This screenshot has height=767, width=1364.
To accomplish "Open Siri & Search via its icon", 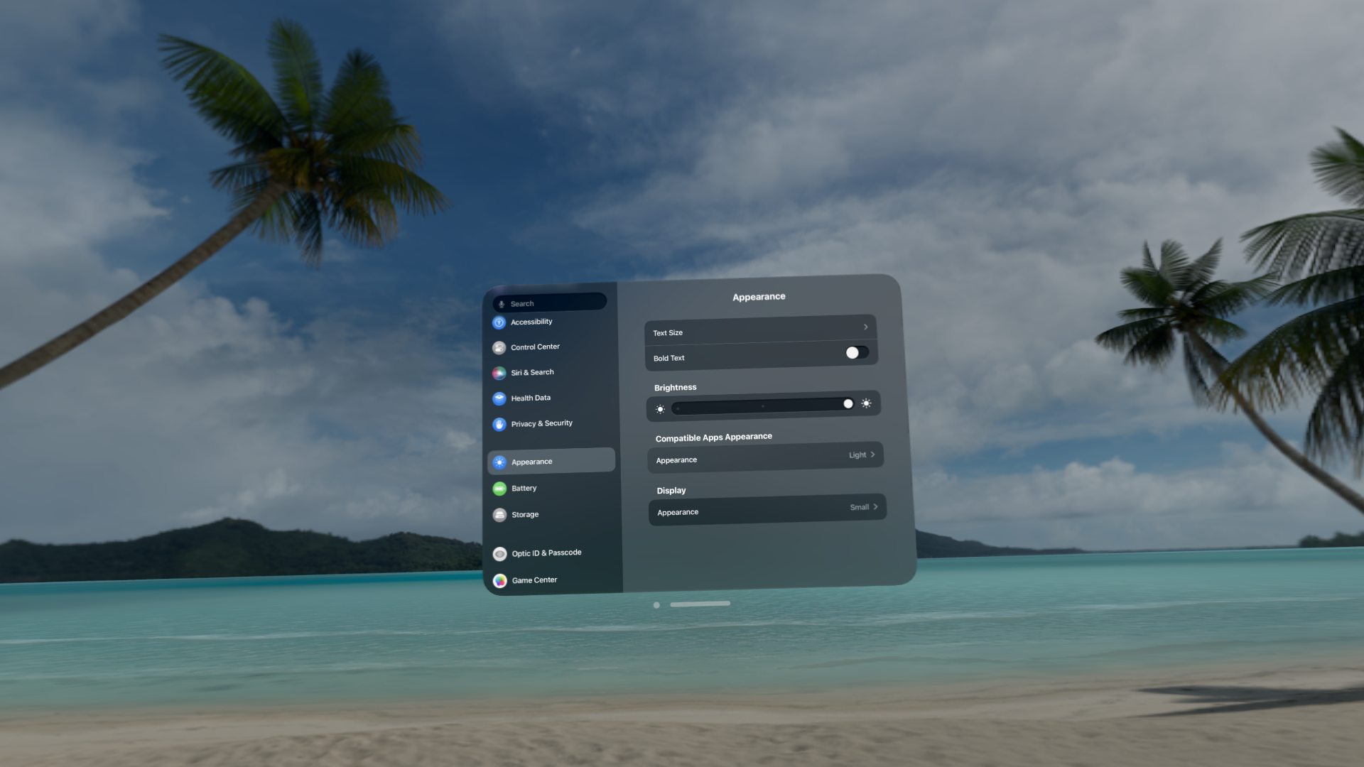I will click(x=499, y=373).
